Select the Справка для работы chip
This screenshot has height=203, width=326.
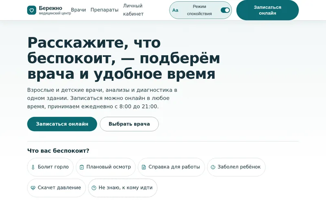tap(171, 167)
